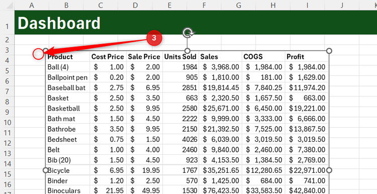Select row 1 header
This screenshot has height=194, width=377.
click(7, 22)
